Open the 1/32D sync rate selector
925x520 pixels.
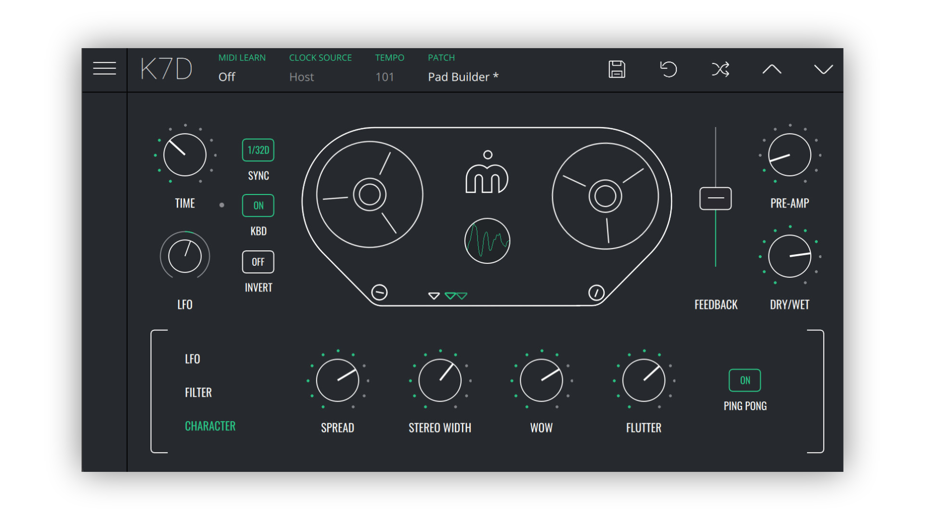(x=258, y=150)
